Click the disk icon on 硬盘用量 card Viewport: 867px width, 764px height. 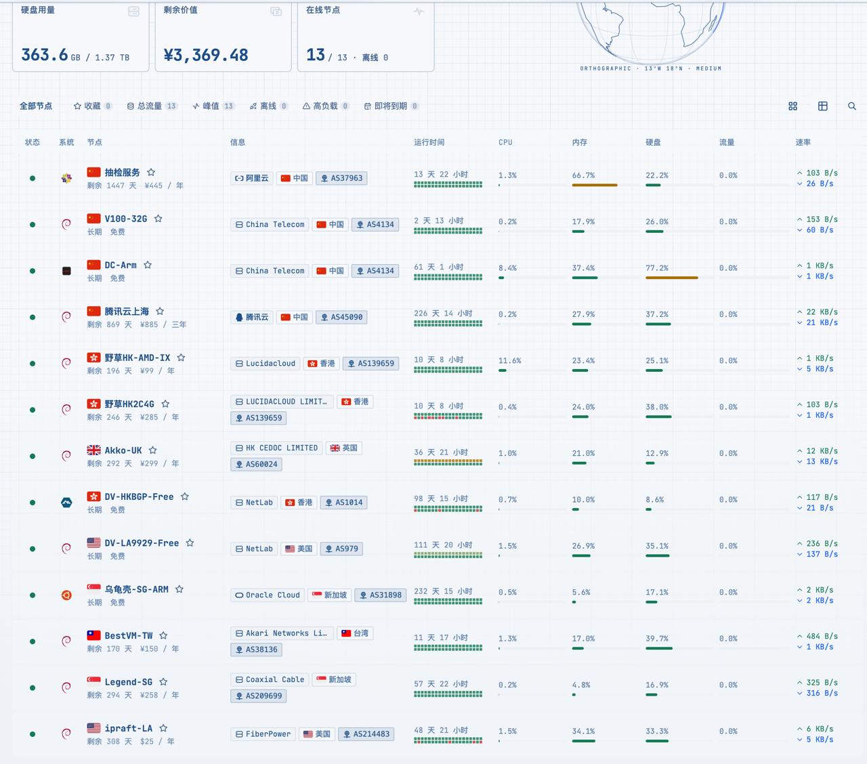133,12
